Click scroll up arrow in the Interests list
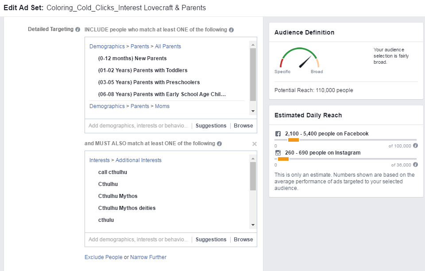 (x=253, y=159)
